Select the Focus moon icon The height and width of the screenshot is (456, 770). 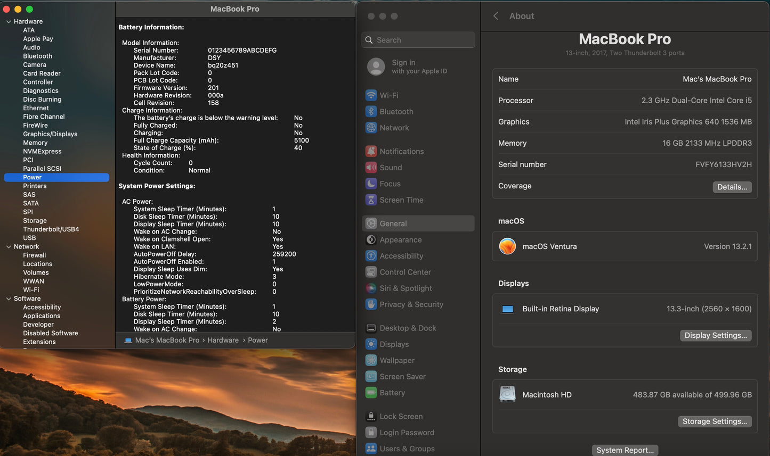point(371,184)
